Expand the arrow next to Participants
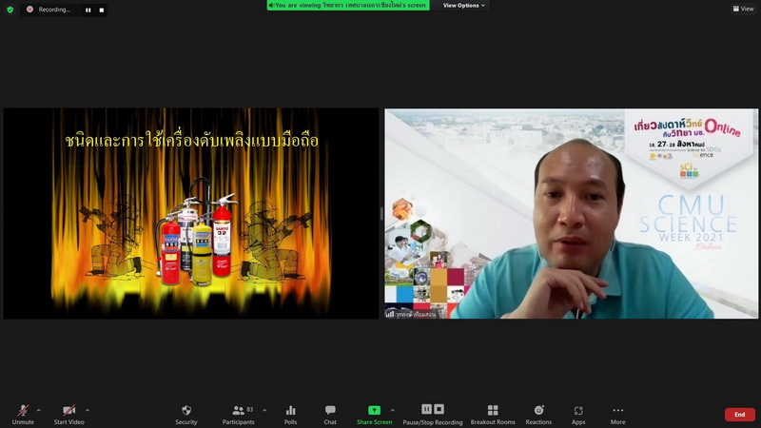This screenshot has height=428, width=761. [264, 410]
